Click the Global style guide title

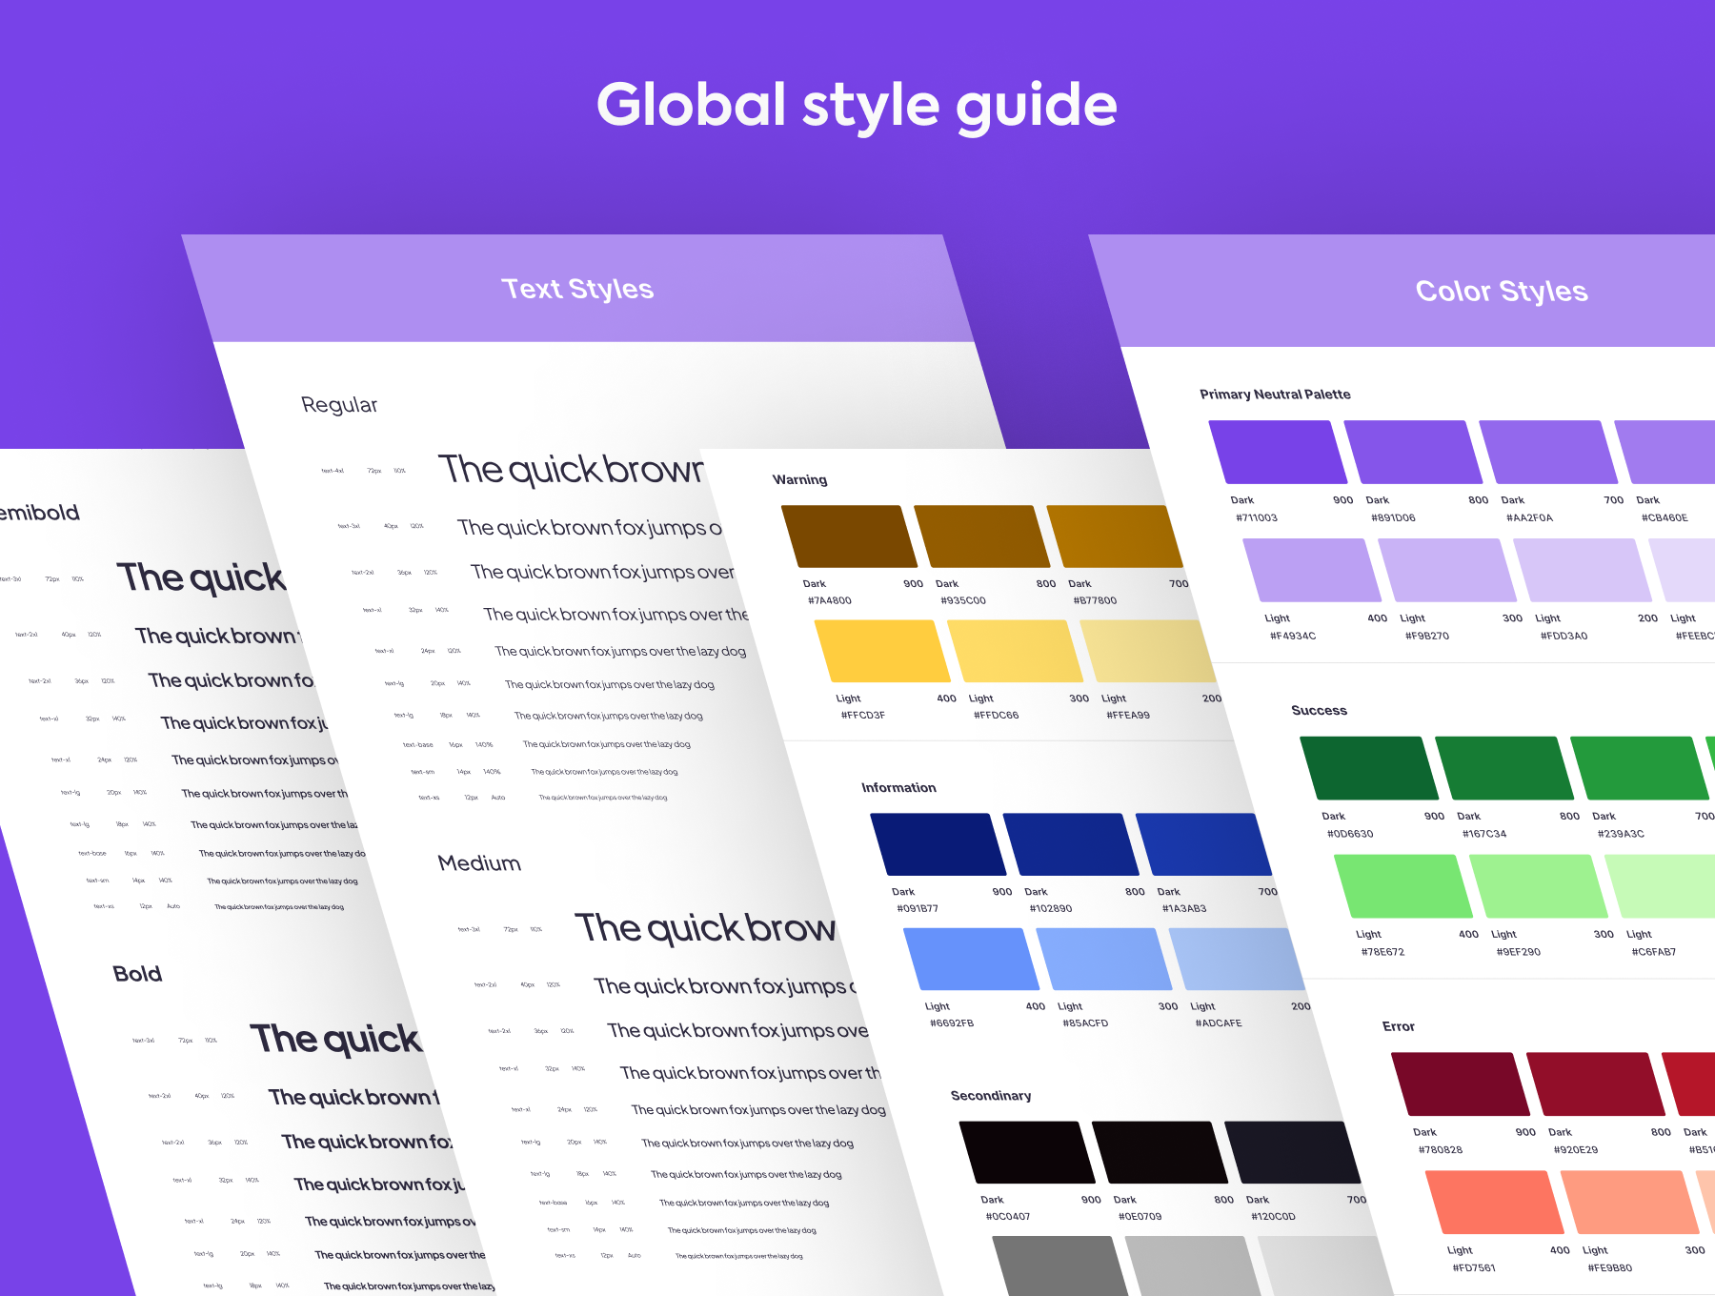point(857,105)
